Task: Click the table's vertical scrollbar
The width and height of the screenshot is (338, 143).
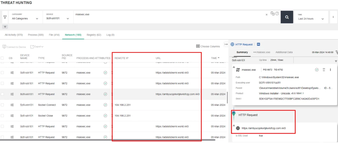Action: coord(227,97)
